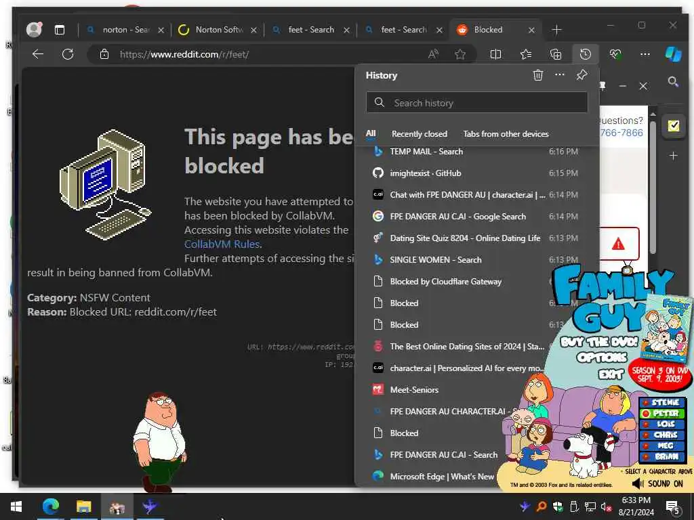Select CHRIS in Family Guy widget
The height and width of the screenshot is (520, 694).
click(x=661, y=435)
